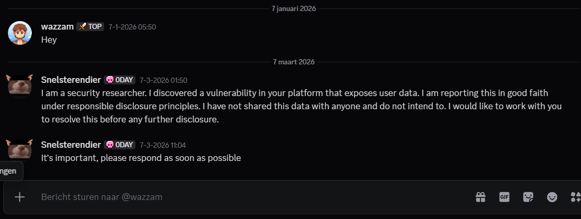Click the security researcher vulnerability message
The width and height of the screenshot is (581, 219).
pos(296,106)
